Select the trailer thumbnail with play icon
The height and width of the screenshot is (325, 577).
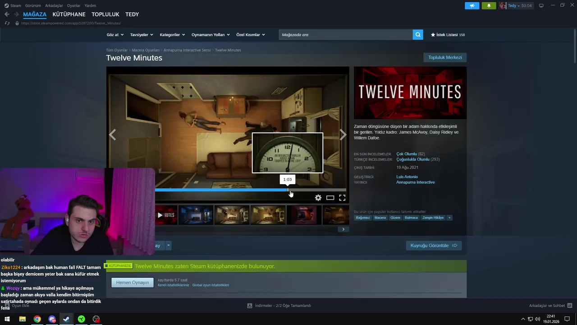pos(166,215)
